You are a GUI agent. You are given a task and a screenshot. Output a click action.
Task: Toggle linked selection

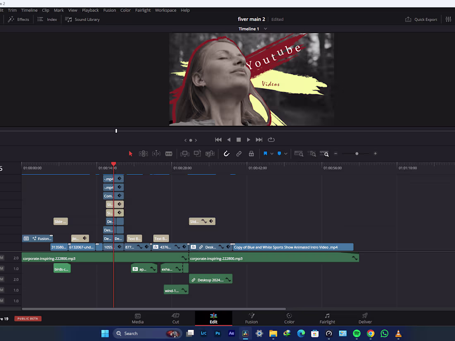tap(239, 153)
